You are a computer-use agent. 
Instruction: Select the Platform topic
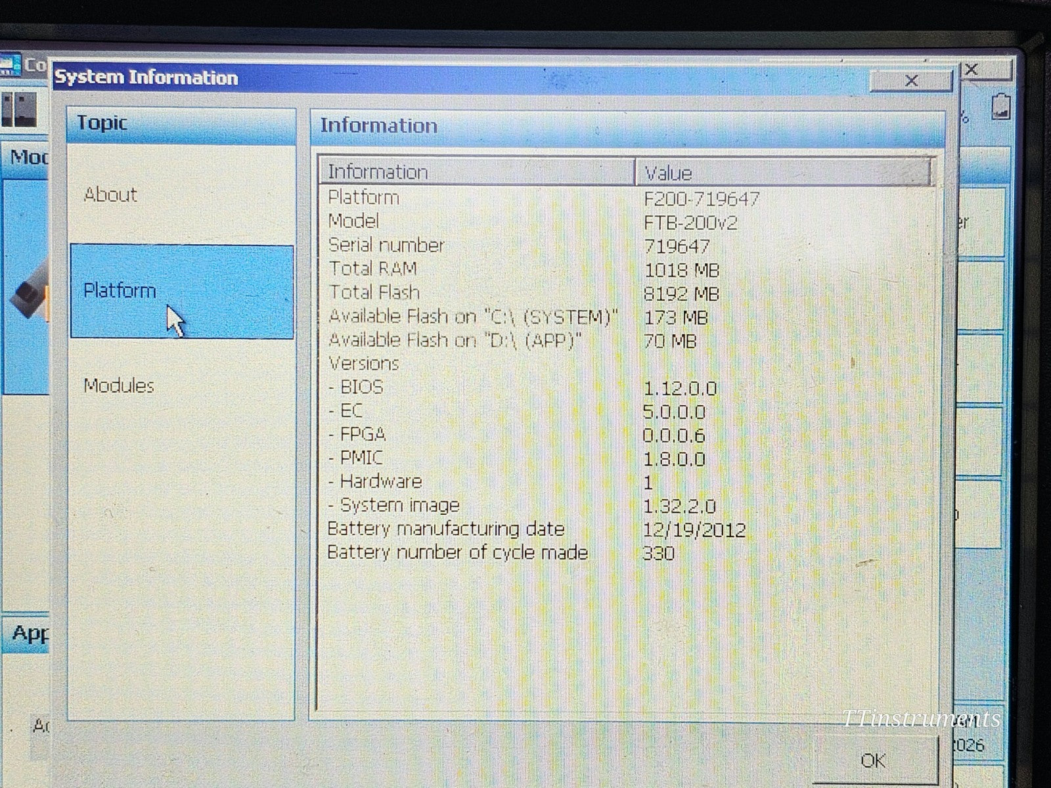[182, 291]
